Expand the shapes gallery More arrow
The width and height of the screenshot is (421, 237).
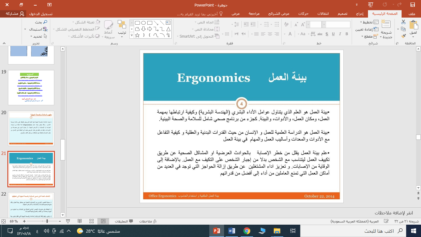(132, 35)
